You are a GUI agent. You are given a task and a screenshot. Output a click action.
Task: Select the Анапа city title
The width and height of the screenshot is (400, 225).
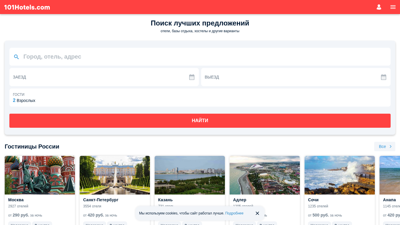tap(389, 200)
